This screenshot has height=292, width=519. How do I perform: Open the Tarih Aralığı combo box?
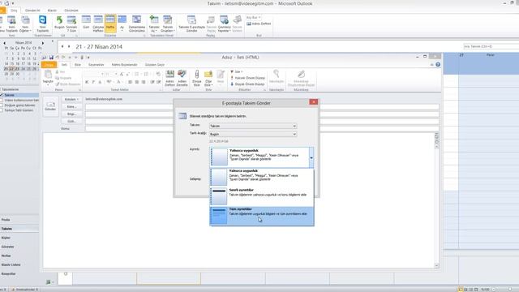[x=253, y=134]
